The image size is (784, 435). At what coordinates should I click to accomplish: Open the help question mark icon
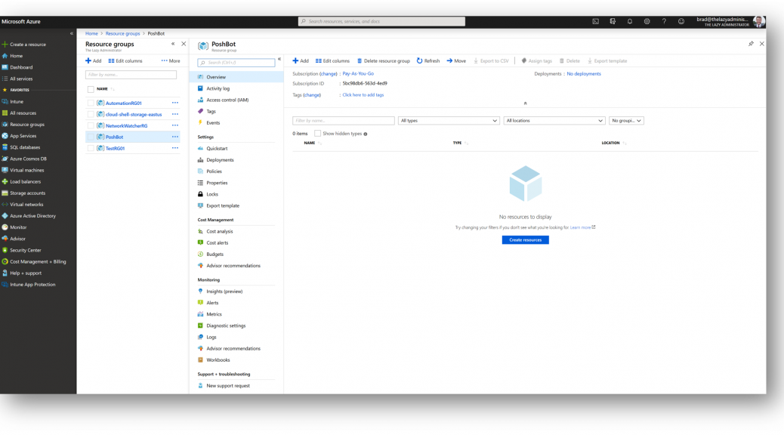pos(664,21)
